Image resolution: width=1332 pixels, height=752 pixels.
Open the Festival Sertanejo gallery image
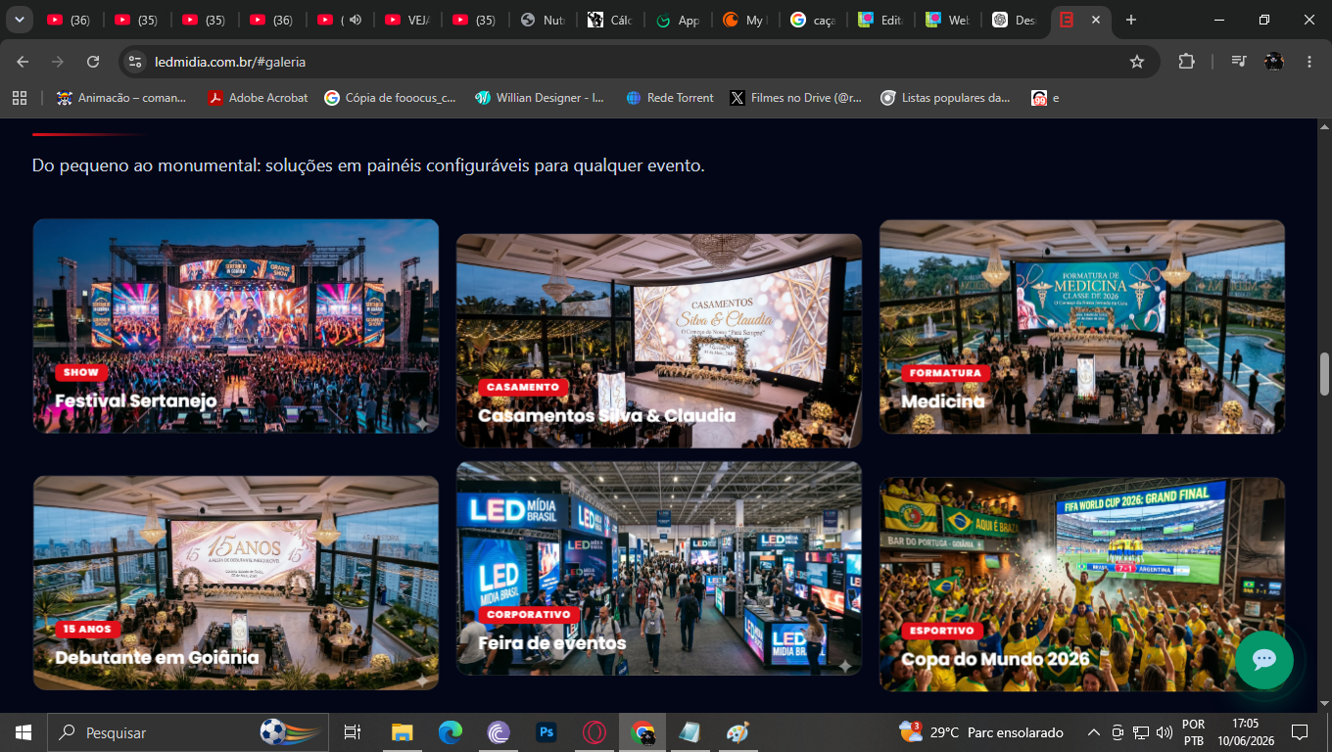click(x=236, y=326)
